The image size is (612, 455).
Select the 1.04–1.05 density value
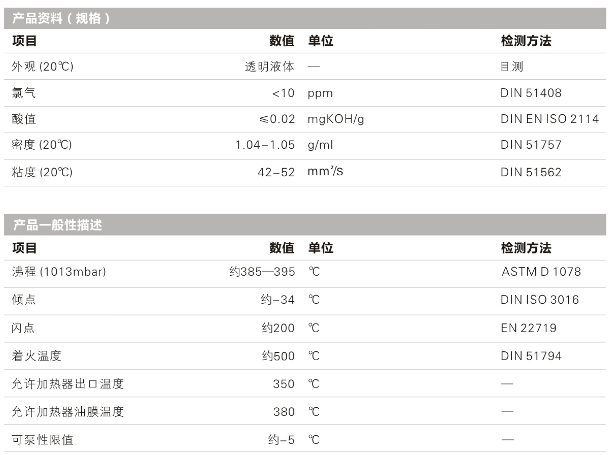click(265, 145)
